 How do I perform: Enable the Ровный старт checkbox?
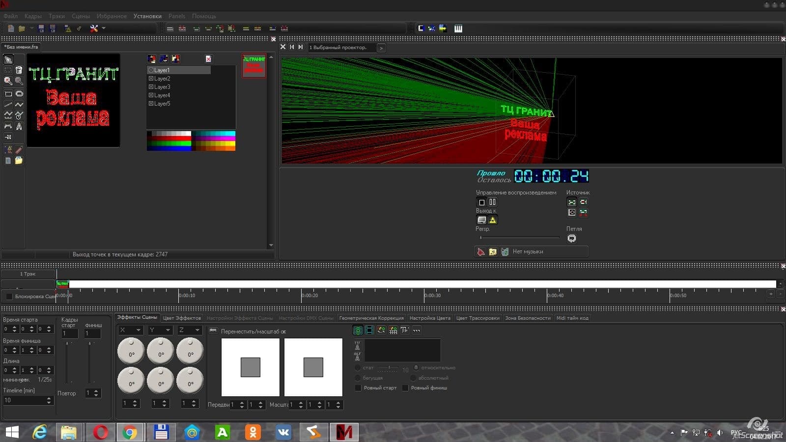[x=358, y=388]
